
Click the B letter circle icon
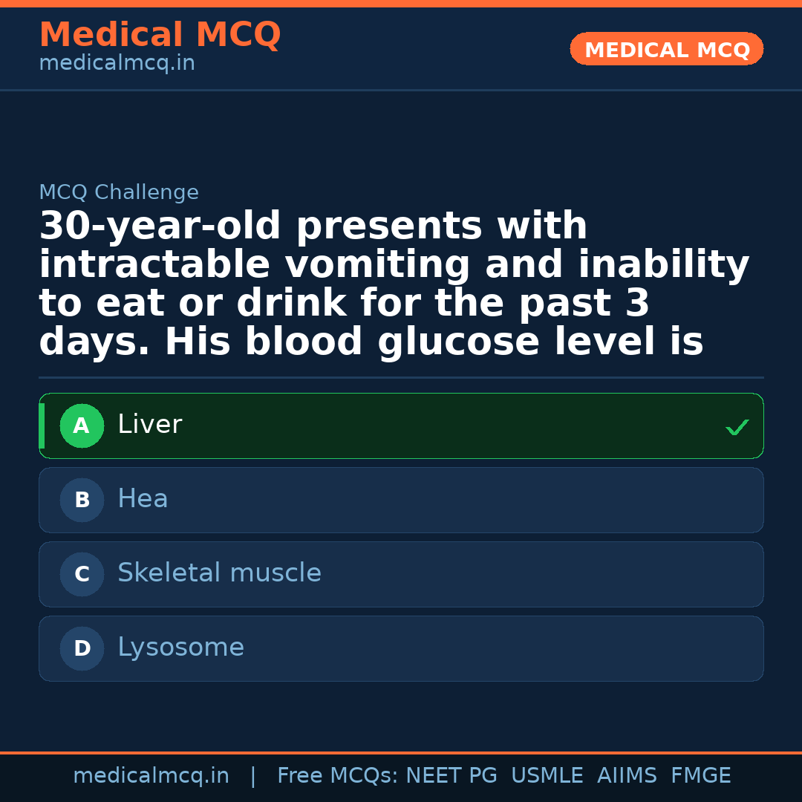[x=82, y=501]
